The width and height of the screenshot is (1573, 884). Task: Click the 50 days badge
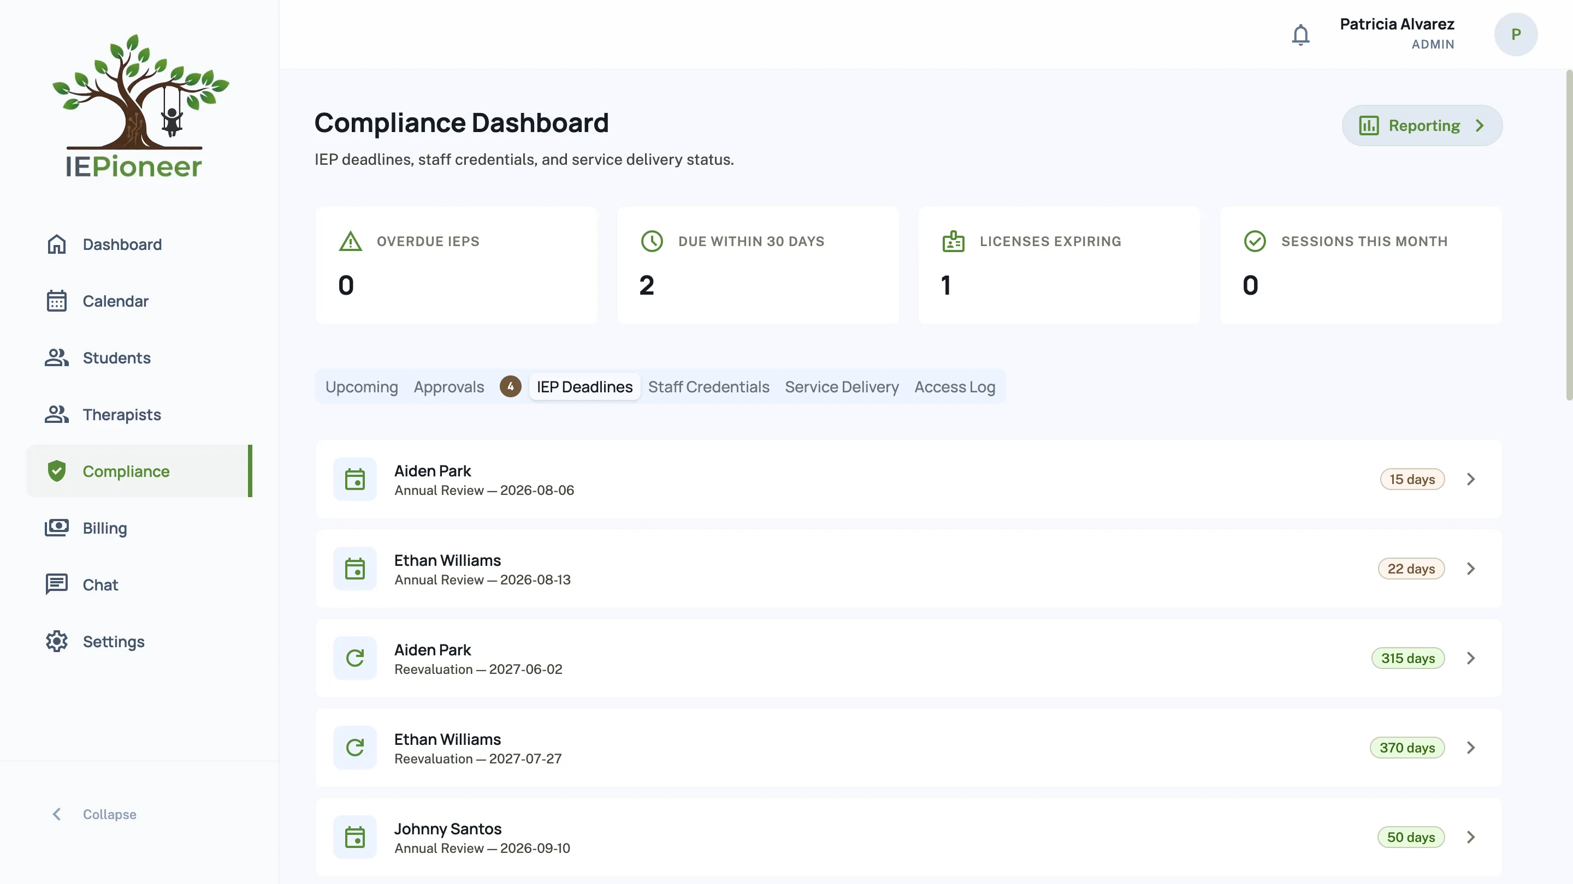[x=1411, y=837]
